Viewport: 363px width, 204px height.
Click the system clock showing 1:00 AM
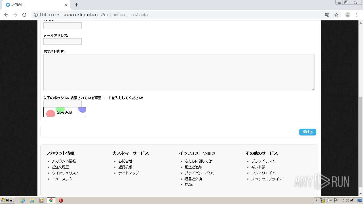349,200
